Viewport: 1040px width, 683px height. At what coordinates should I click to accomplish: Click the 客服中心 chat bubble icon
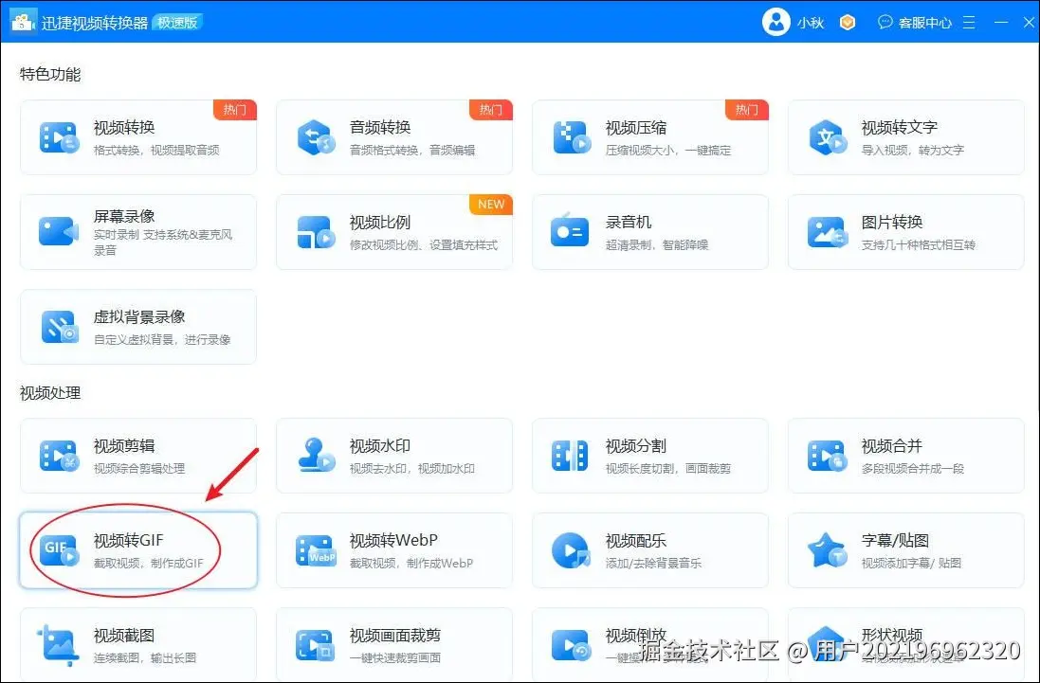tap(885, 22)
